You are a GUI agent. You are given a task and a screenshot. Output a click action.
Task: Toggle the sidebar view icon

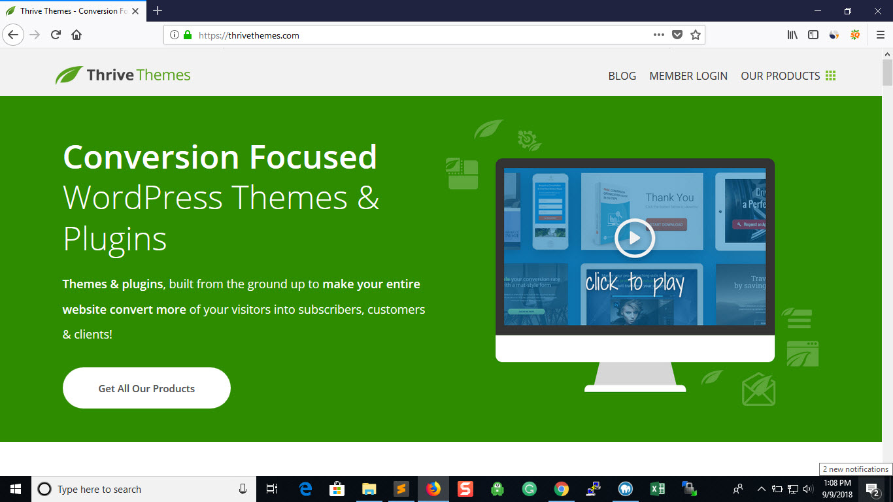813,35
